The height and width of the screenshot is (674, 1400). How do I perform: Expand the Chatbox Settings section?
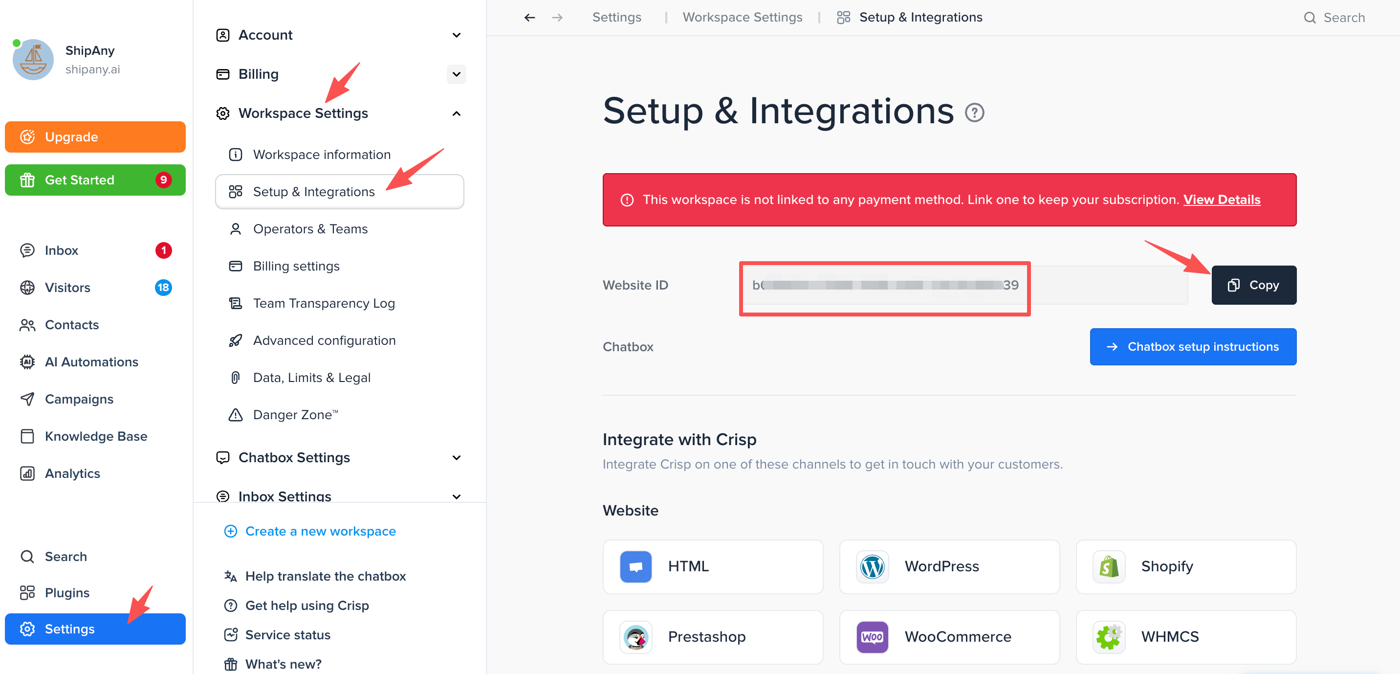(456, 457)
